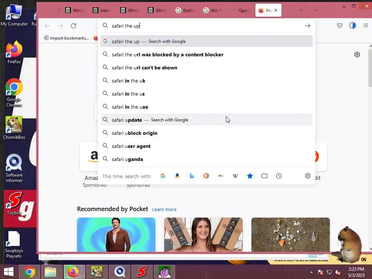Open search settings gear in dropdown
The image size is (372, 279).
pos(307,176)
